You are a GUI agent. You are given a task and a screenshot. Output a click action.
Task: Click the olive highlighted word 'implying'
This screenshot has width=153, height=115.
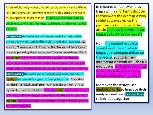(x=11, y=101)
